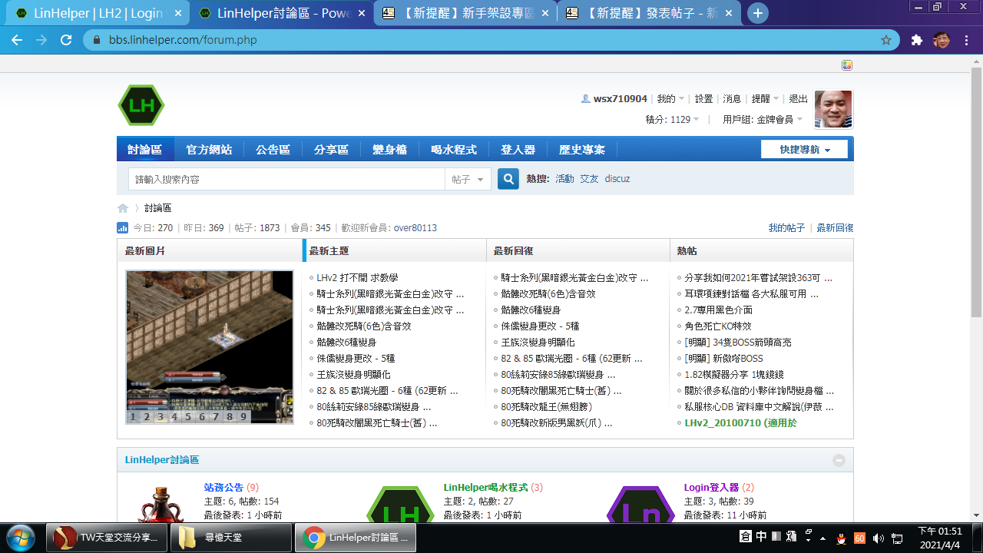Click the blue search magnifier button
This screenshot has width=983, height=553.
(x=508, y=179)
